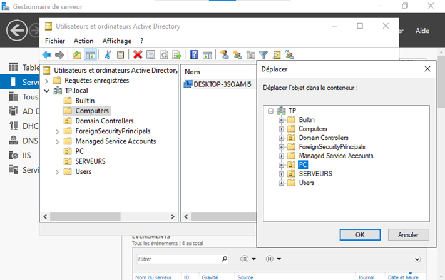This screenshot has height=280, width=445.
Task: Create a new user with the single-user icon
Action: pos(225,54)
